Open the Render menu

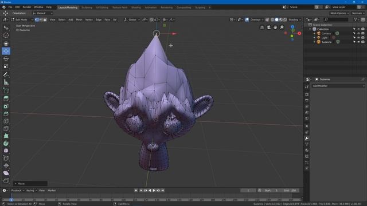(27, 7)
